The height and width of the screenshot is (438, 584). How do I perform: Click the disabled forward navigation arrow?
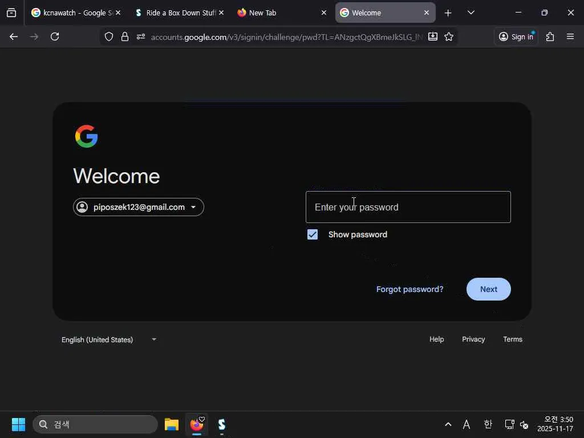[x=34, y=36]
